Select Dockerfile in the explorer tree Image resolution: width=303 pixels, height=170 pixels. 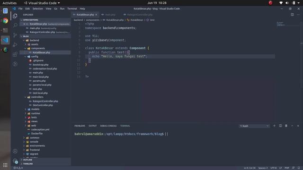(37, 133)
